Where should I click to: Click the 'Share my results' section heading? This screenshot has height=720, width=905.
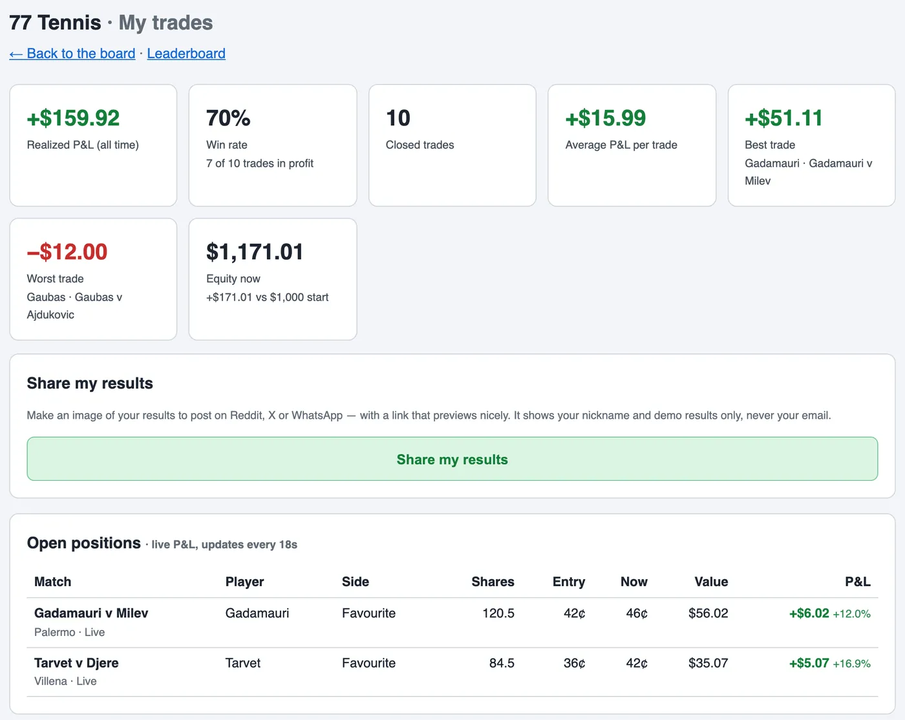click(90, 383)
